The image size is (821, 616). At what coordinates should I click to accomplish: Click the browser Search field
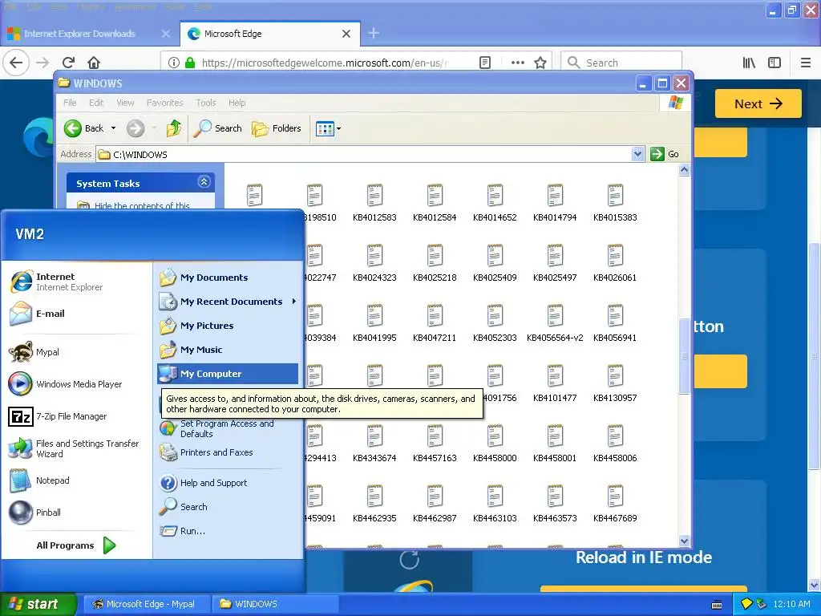point(621,63)
